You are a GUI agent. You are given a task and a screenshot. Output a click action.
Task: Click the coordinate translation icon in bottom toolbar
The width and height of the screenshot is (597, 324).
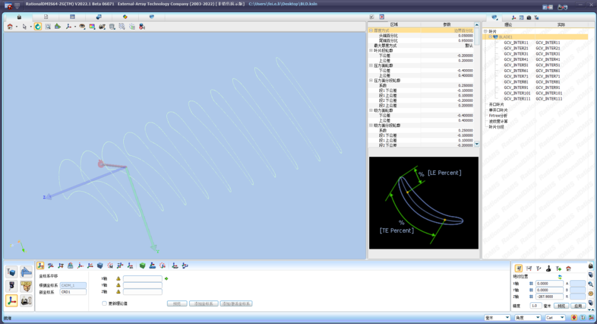tap(40, 266)
